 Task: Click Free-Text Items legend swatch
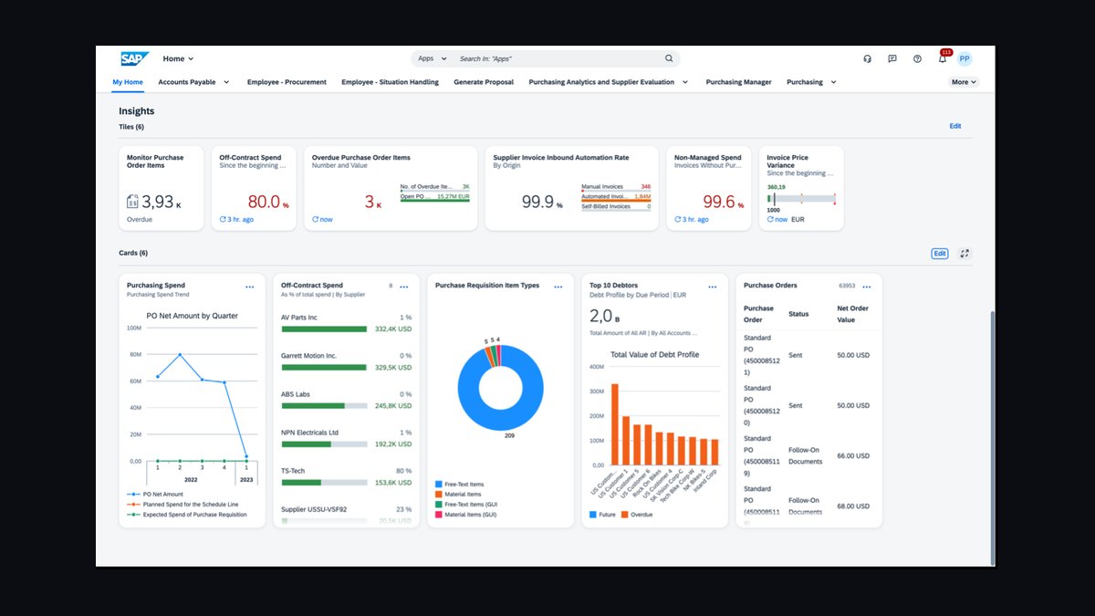[439, 485]
